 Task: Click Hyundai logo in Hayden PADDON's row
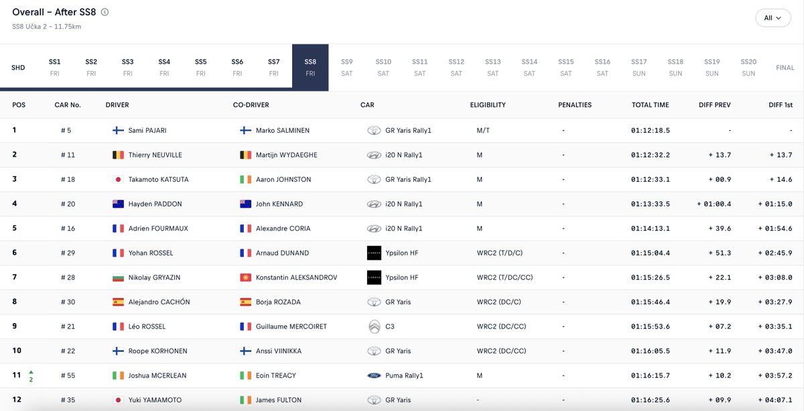point(374,204)
